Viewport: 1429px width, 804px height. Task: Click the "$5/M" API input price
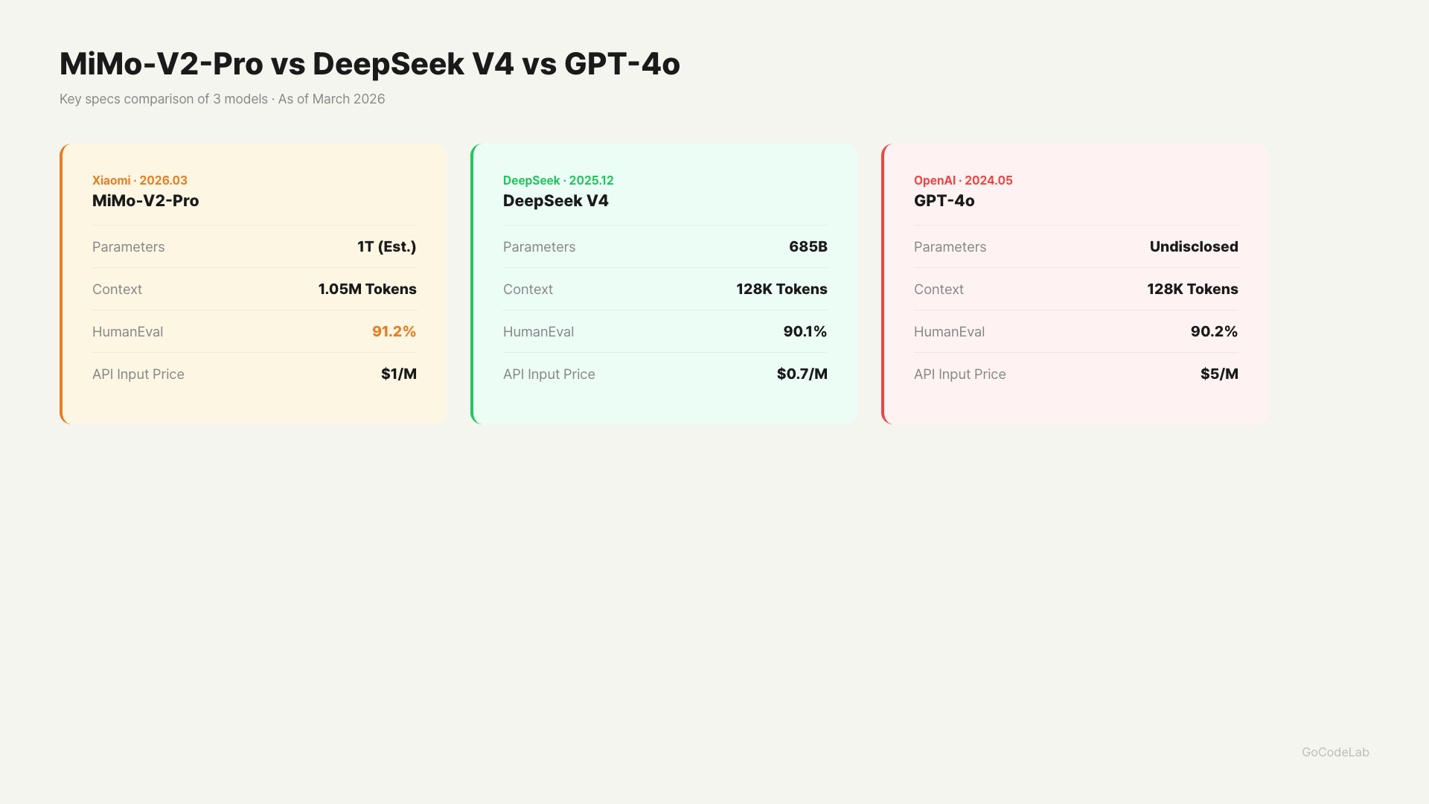click(x=1218, y=374)
